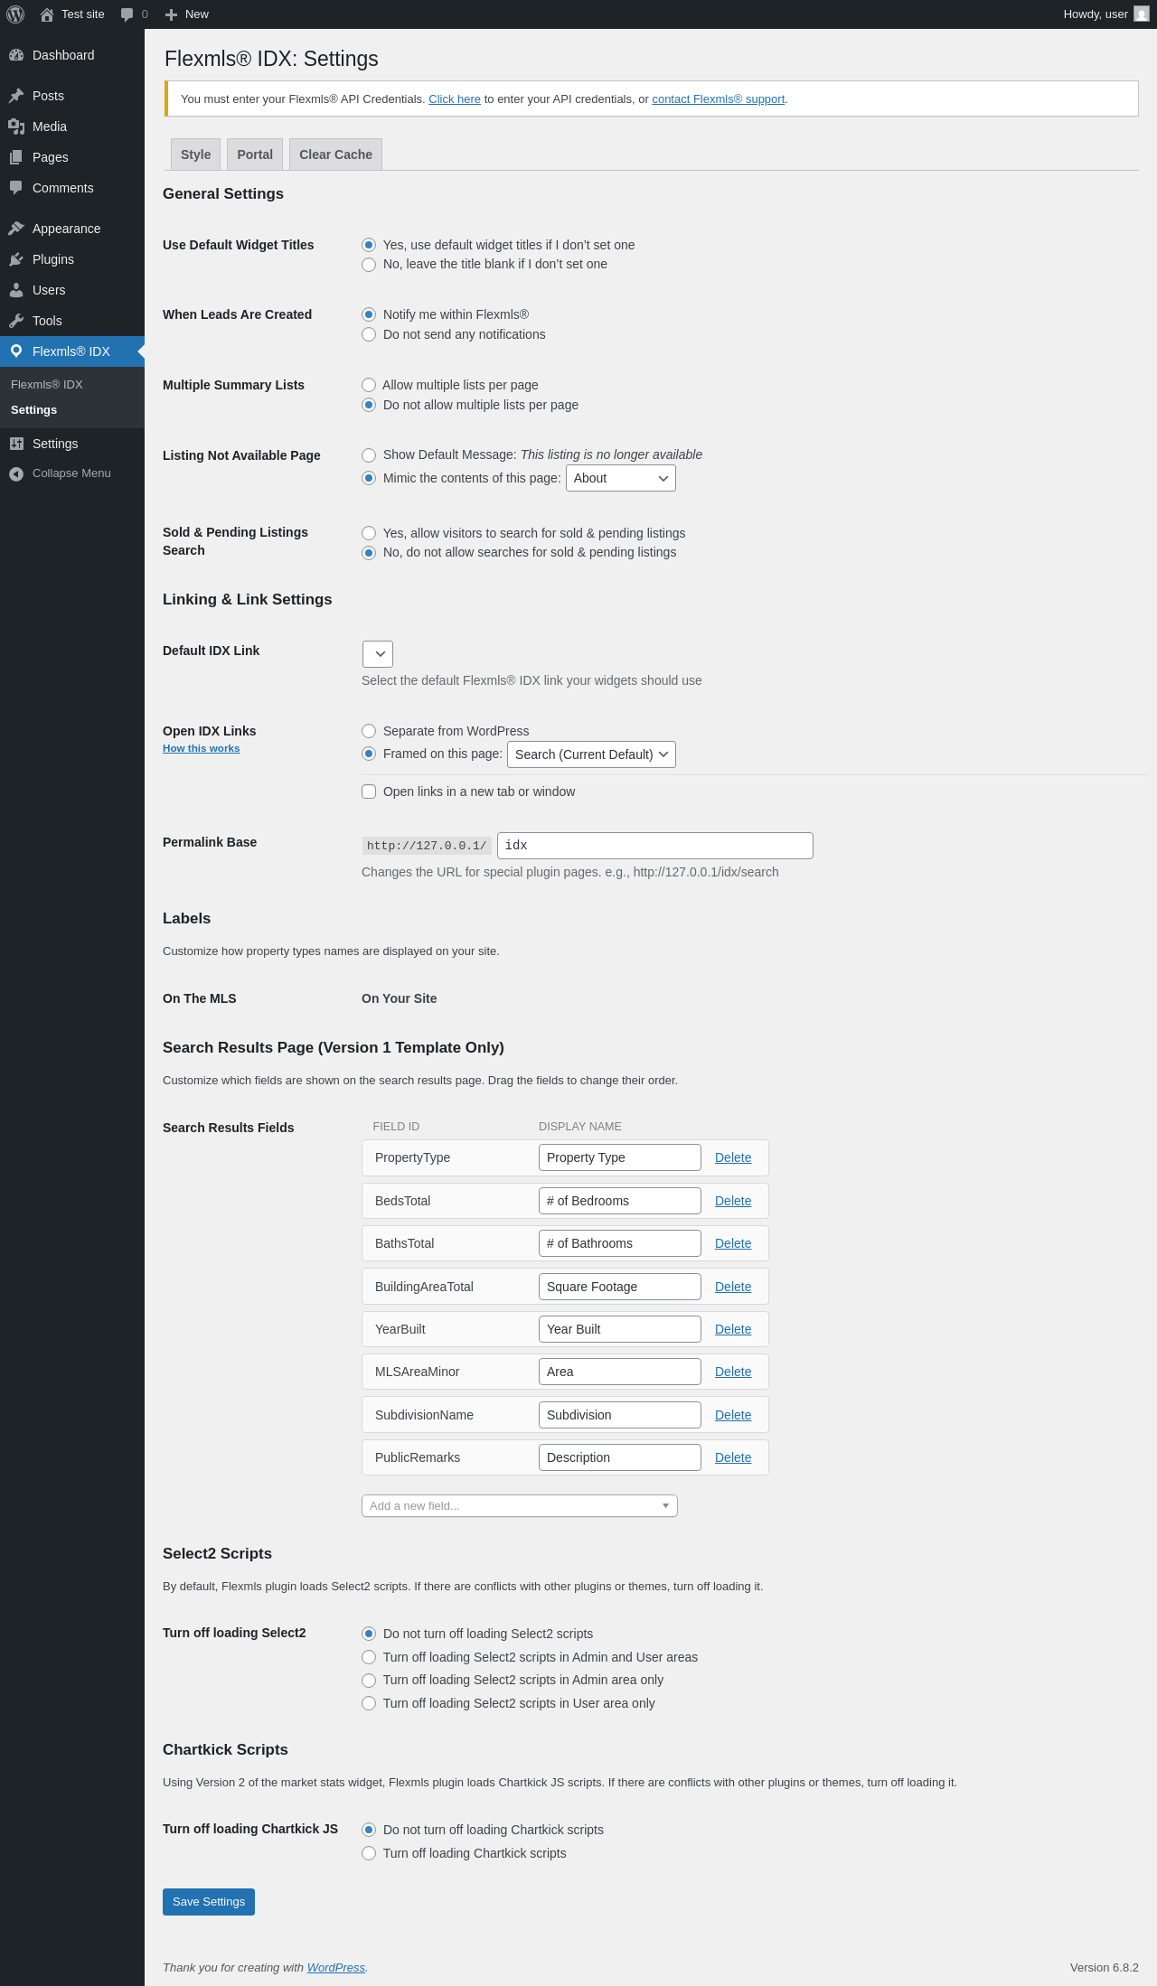The height and width of the screenshot is (1986, 1157).
Task: Switch to the Portal tab
Action: pos(255,155)
